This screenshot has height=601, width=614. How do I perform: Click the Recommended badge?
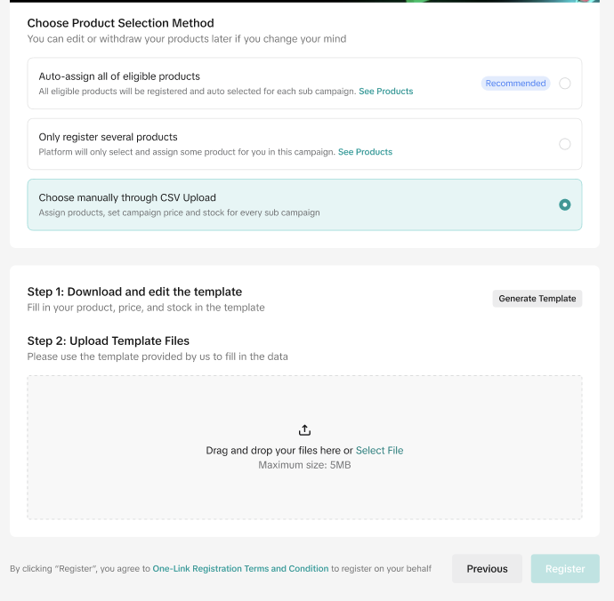(515, 84)
